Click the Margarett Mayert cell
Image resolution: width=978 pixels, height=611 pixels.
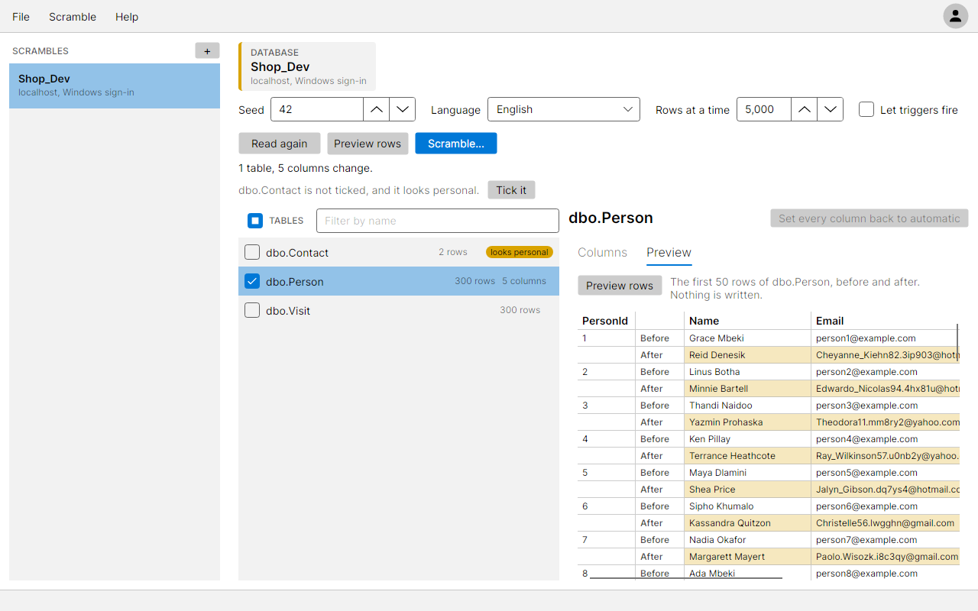coord(747,557)
